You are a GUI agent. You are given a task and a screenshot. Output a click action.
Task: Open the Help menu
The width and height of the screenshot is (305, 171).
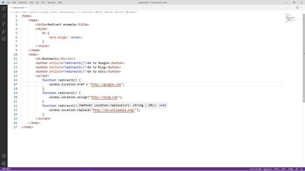(60, 2)
